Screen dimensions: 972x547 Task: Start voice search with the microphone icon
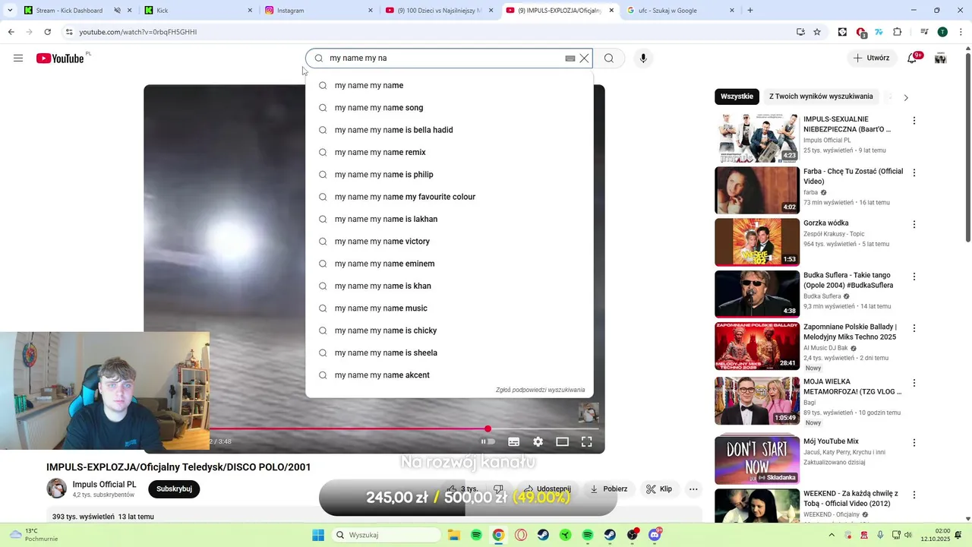pos(643,58)
